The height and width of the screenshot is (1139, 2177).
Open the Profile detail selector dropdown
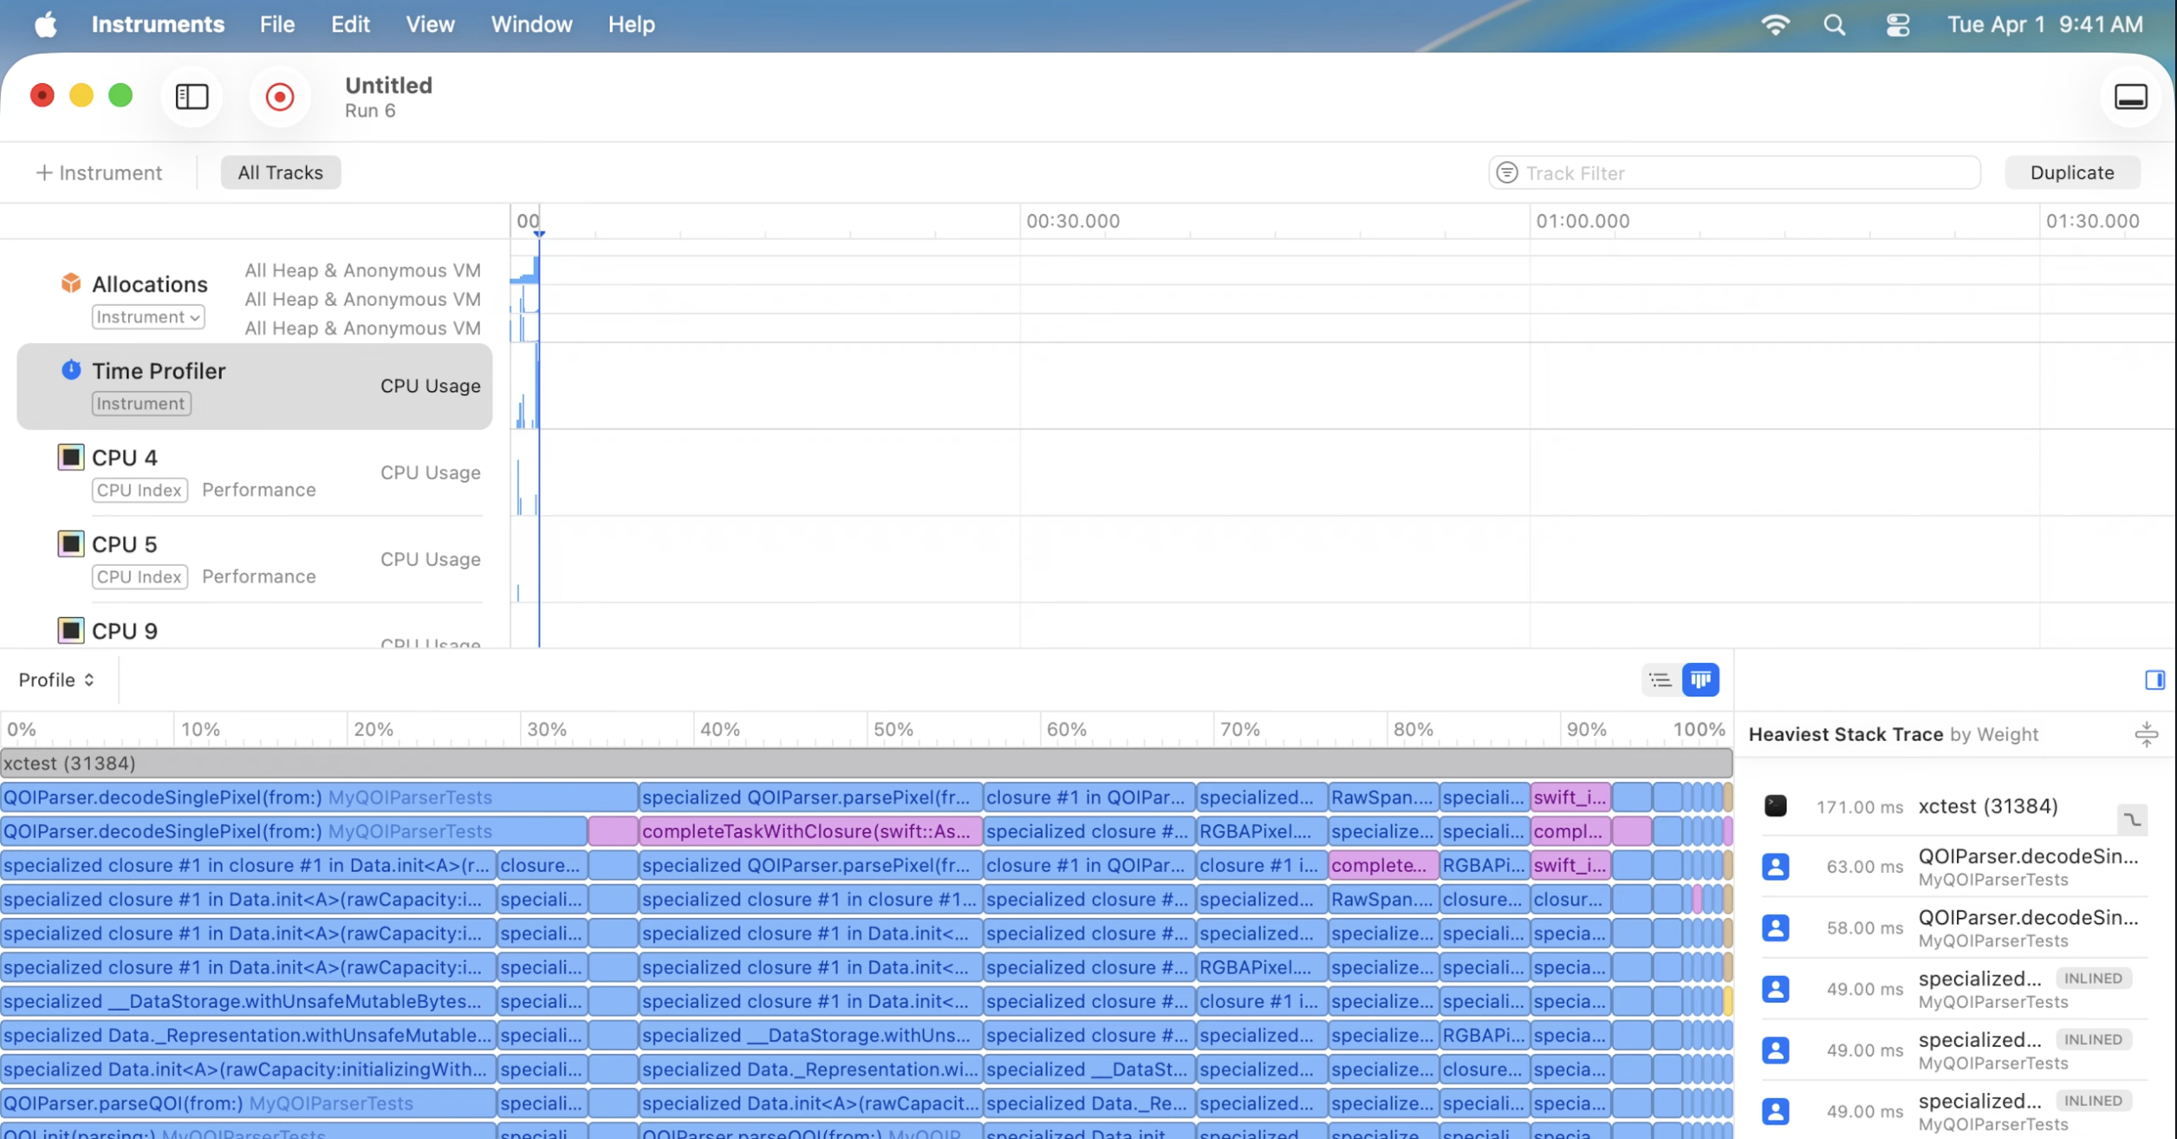click(57, 680)
